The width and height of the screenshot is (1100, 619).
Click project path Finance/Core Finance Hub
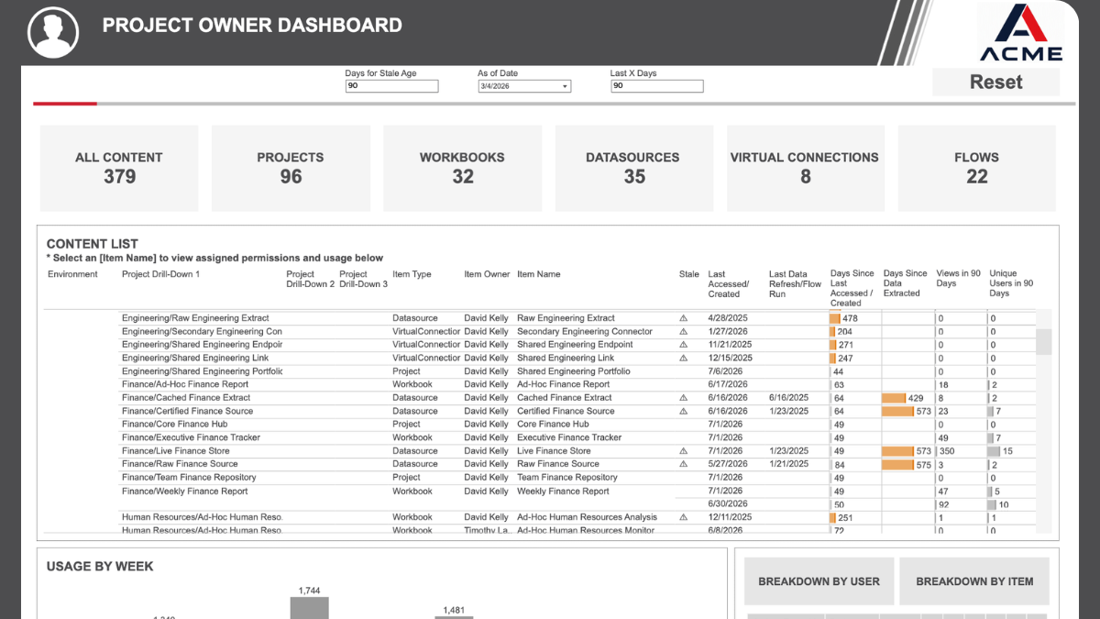[x=174, y=425]
